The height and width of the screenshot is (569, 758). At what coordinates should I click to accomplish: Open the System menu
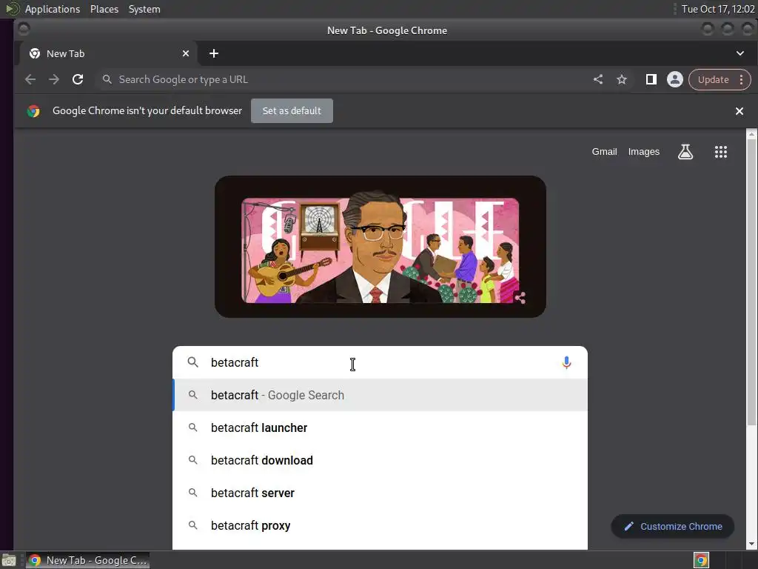point(144,9)
